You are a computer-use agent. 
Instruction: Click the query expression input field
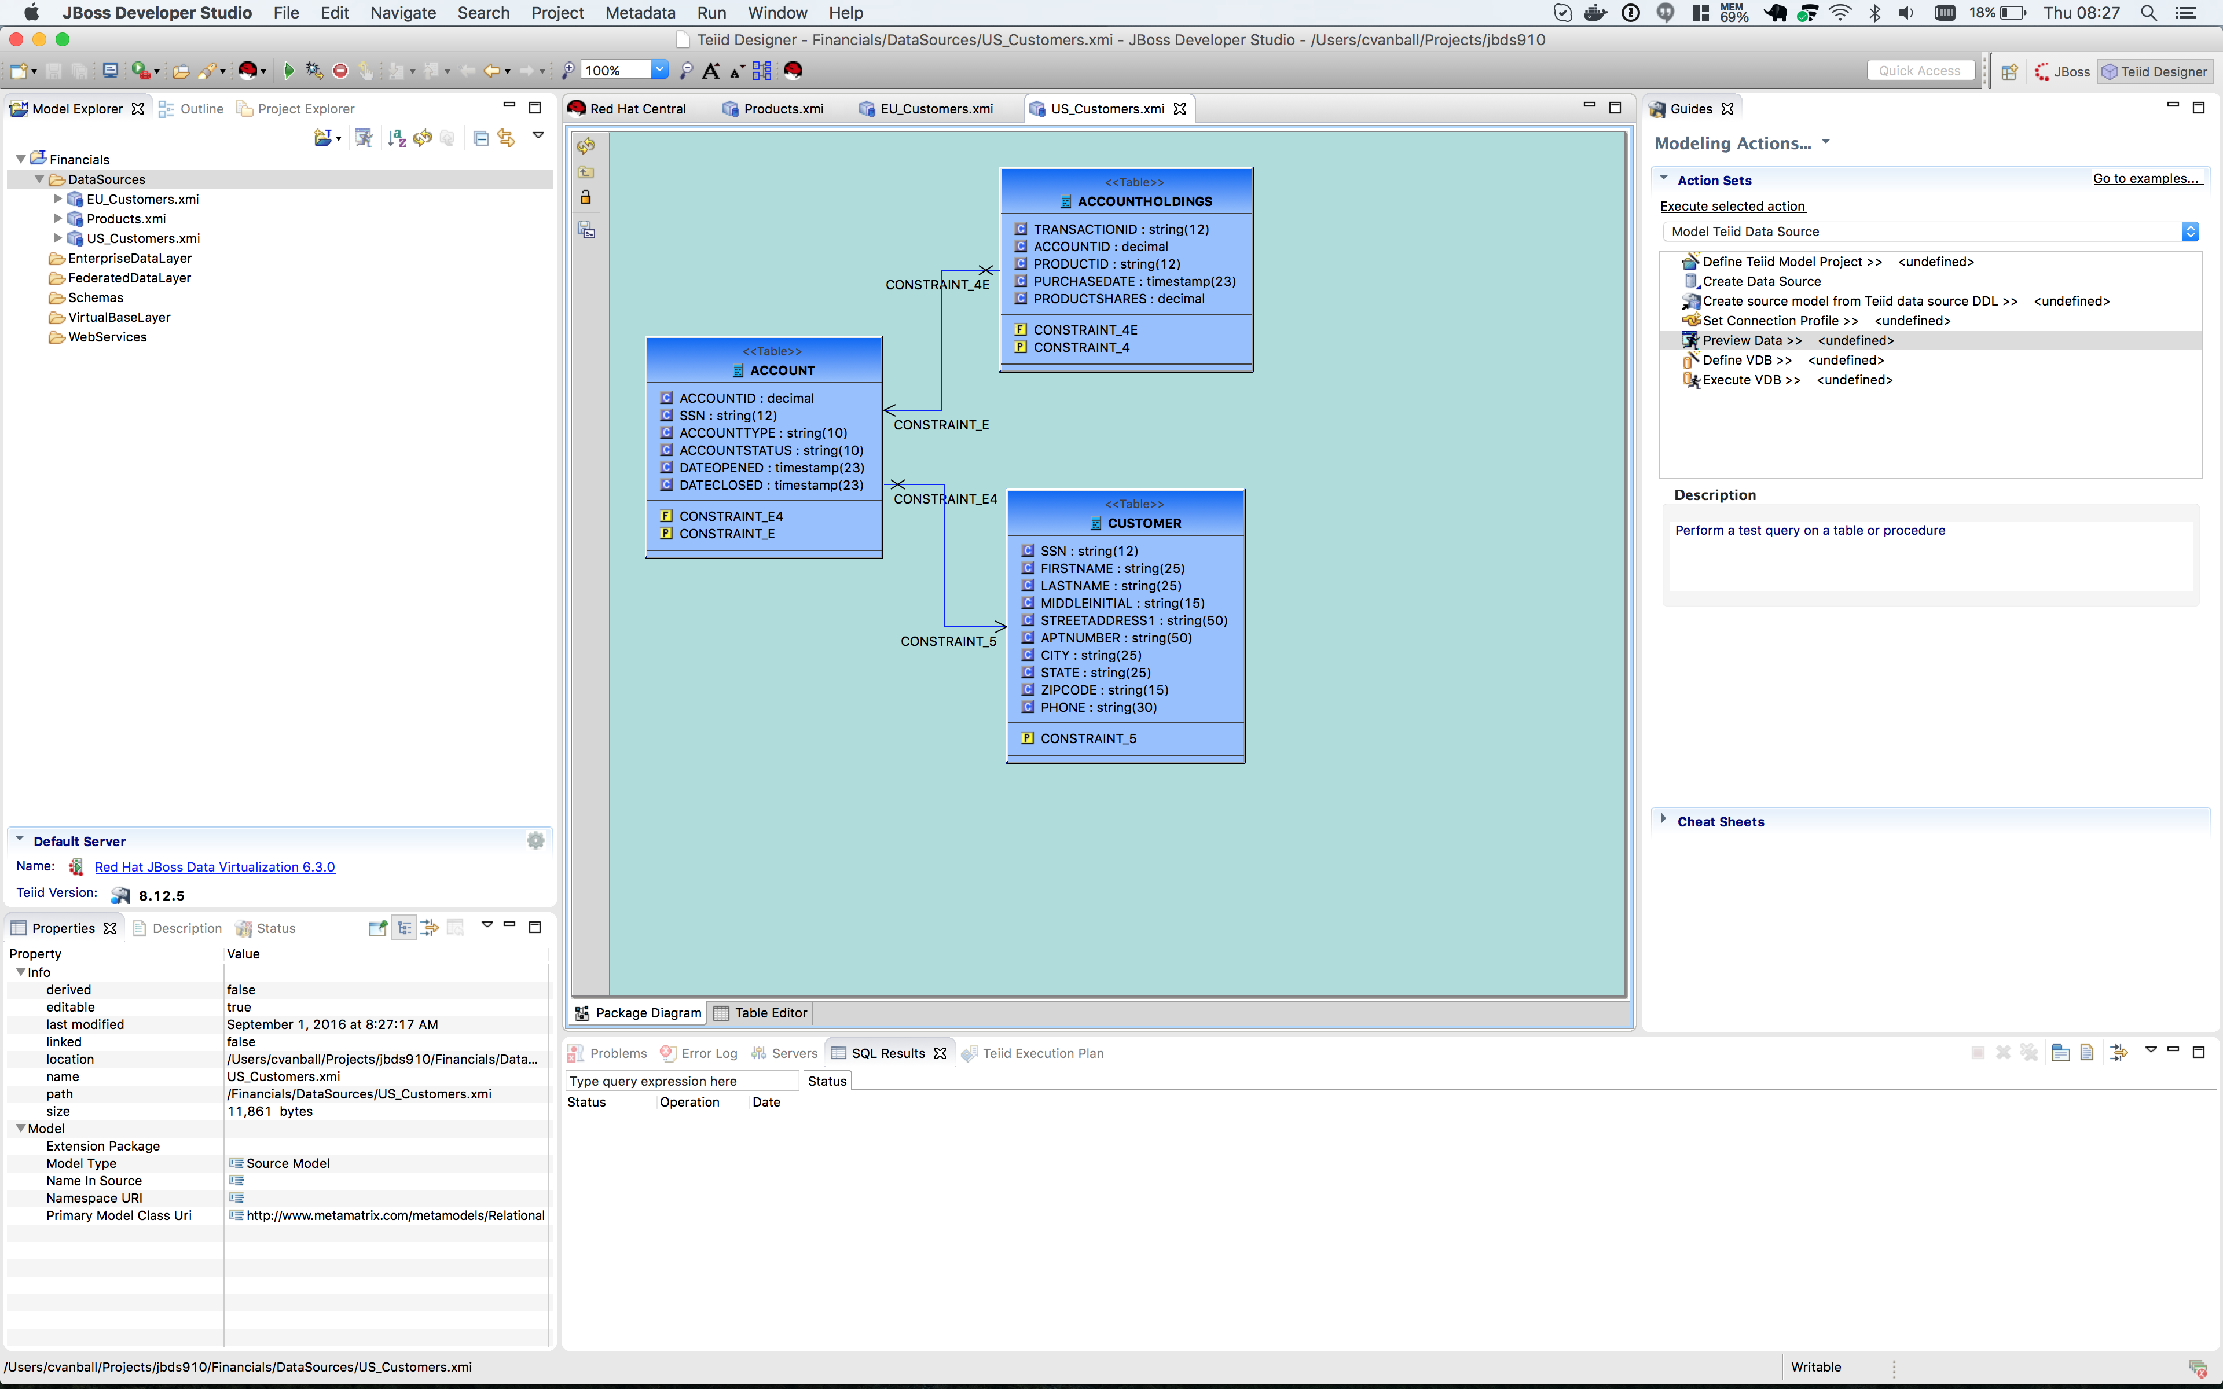681,1081
